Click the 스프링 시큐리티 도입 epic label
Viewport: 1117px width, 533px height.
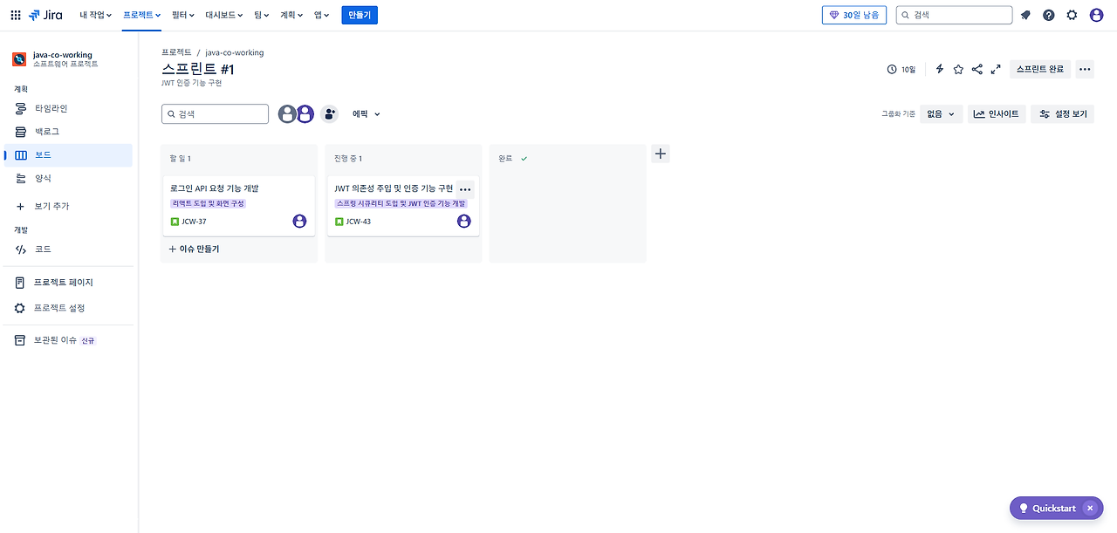coord(401,203)
